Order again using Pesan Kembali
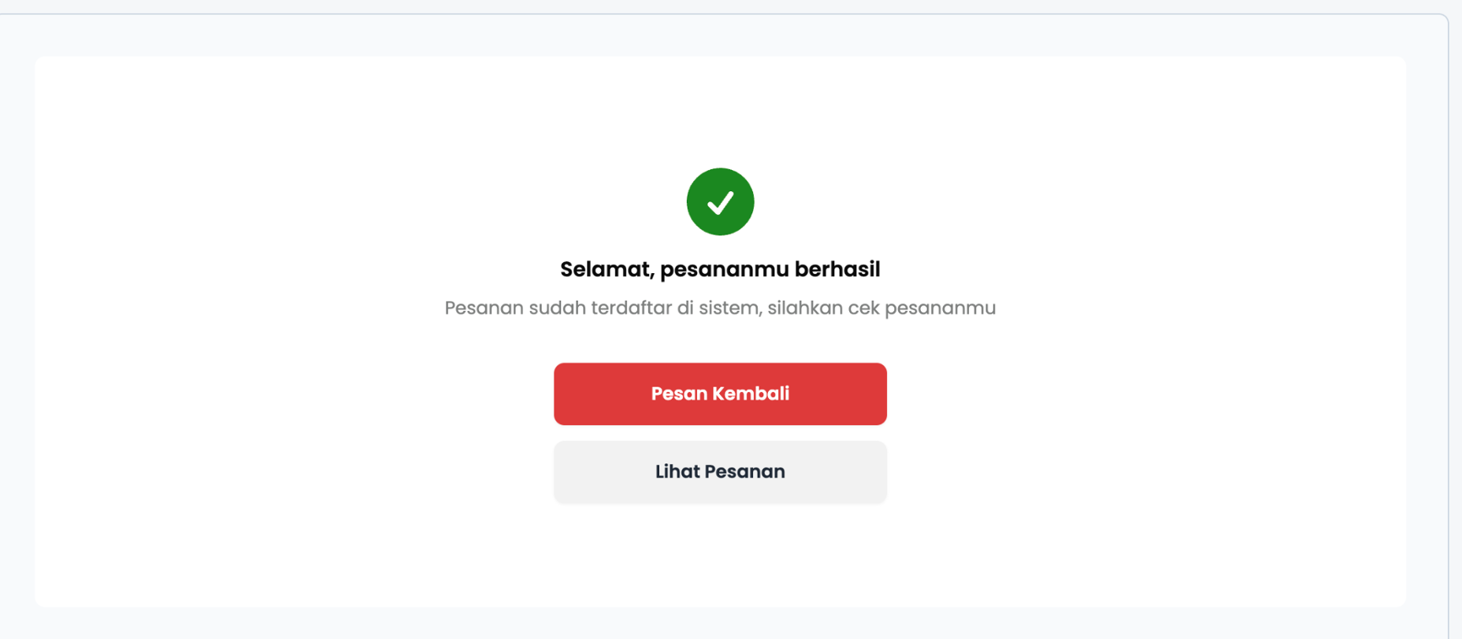 (x=720, y=393)
